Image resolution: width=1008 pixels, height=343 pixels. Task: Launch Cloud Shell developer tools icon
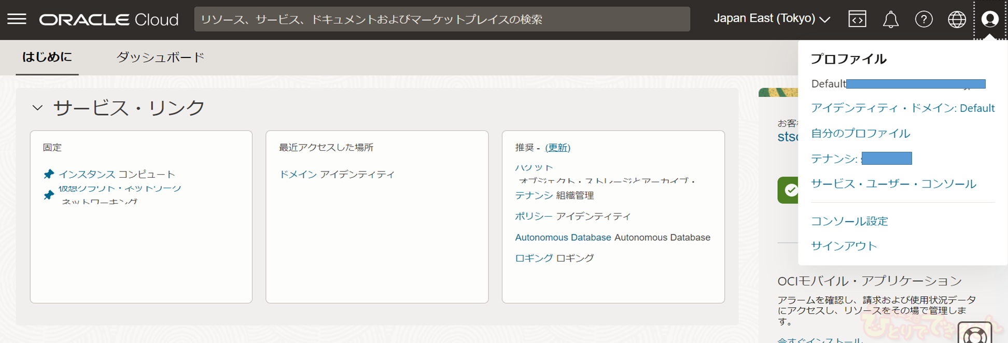click(x=857, y=19)
